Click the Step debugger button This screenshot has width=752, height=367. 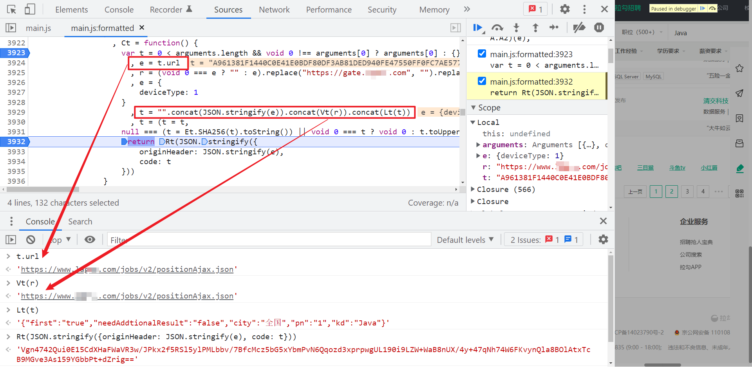coord(554,27)
